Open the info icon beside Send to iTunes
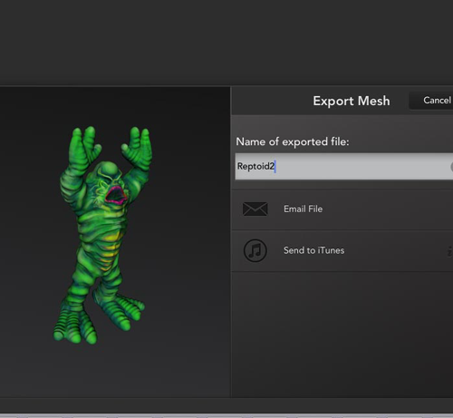This screenshot has height=418, width=453. coord(450,251)
